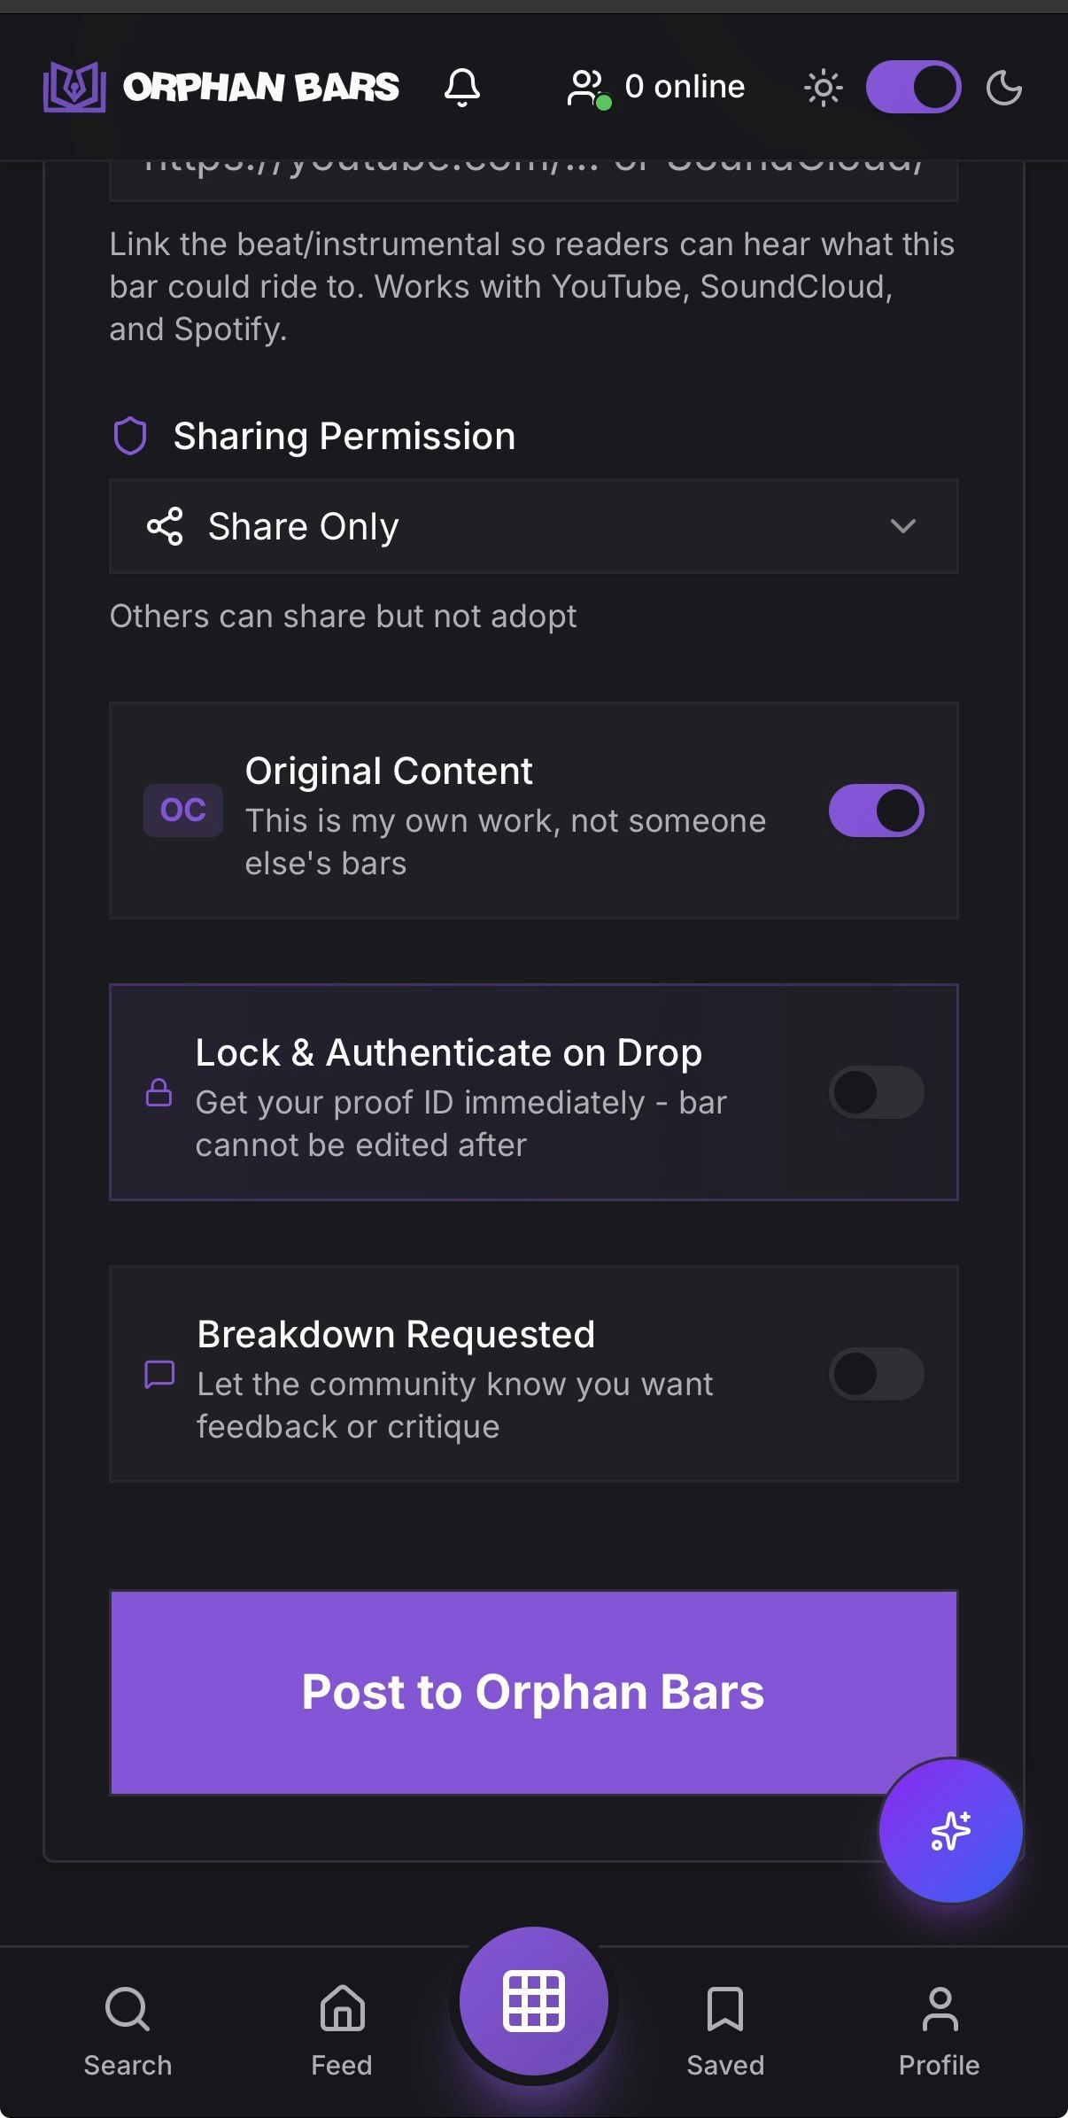The width and height of the screenshot is (1068, 2118).
Task: Enable Lock & Authenticate on Drop
Action: [x=877, y=1092]
